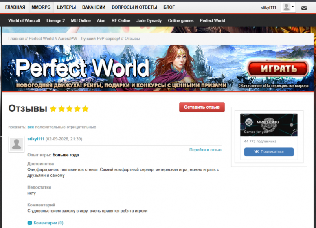Click the VK Подписаться button
This screenshot has width=316, height=228.
click(x=269, y=152)
